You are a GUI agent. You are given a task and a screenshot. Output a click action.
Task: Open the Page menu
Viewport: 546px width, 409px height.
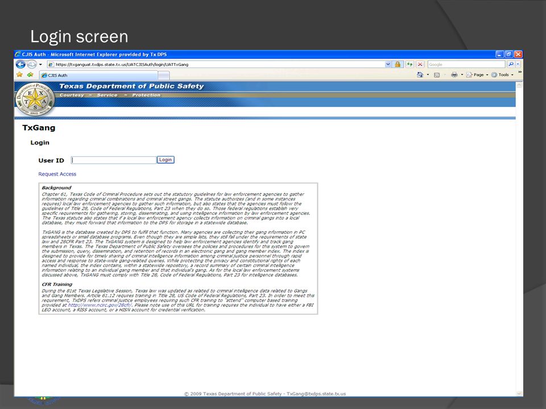477,75
